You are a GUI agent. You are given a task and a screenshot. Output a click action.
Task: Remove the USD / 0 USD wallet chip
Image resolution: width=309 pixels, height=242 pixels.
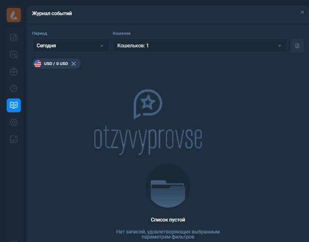[73, 64]
